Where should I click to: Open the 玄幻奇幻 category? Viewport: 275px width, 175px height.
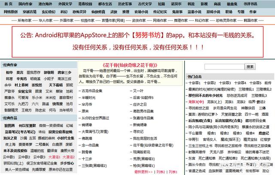pos(49,12)
